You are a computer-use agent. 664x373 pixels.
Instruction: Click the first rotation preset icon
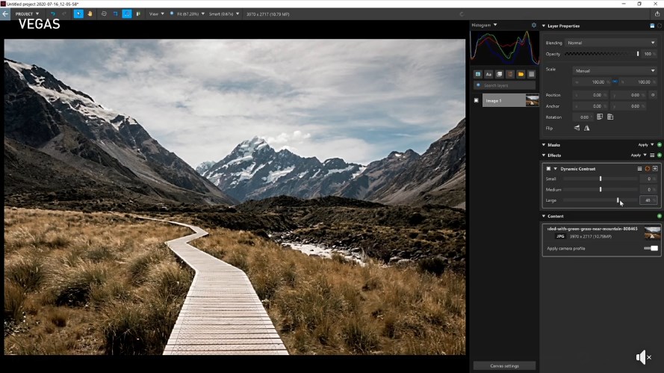coord(600,117)
